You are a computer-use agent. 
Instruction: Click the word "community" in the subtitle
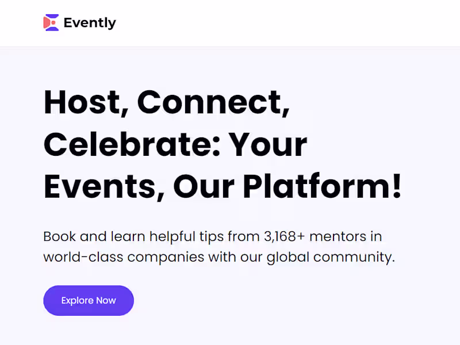(x=354, y=256)
